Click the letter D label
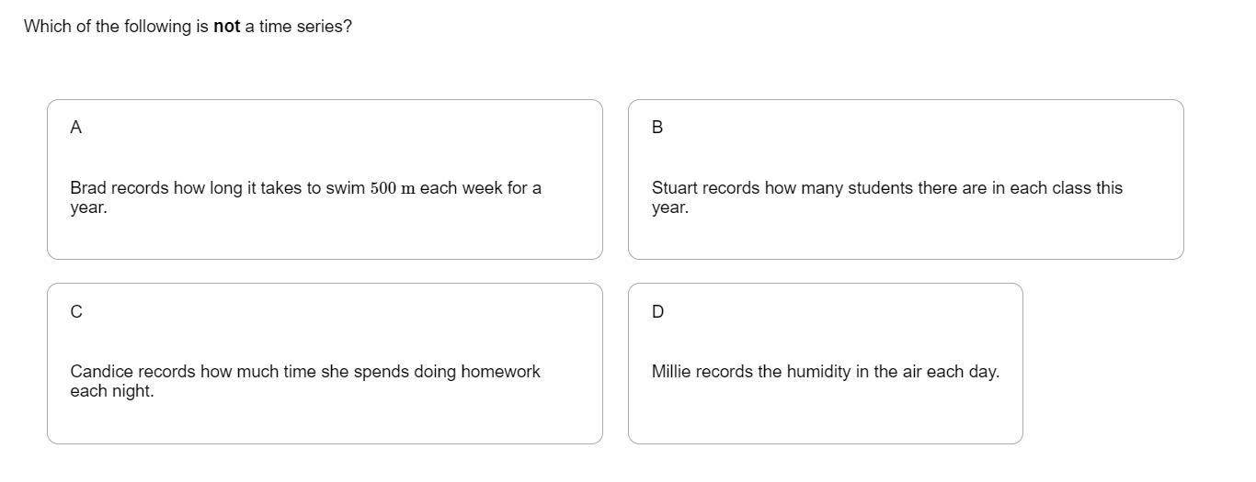 click(x=657, y=312)
